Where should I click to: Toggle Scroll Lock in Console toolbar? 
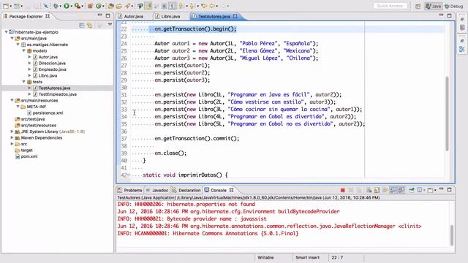(x=377, y=190)
